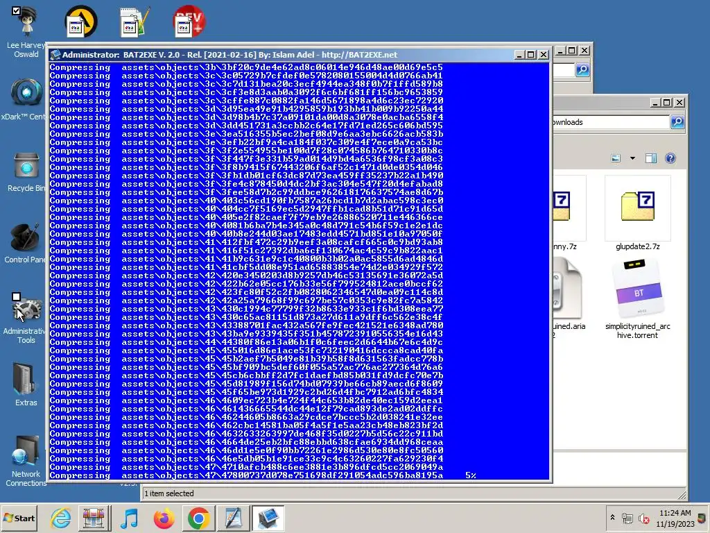The image size is (710, 533).
Task: Toggle the preview pane icon in explorer
Action: pyautogui.click(x=651, y=158)
